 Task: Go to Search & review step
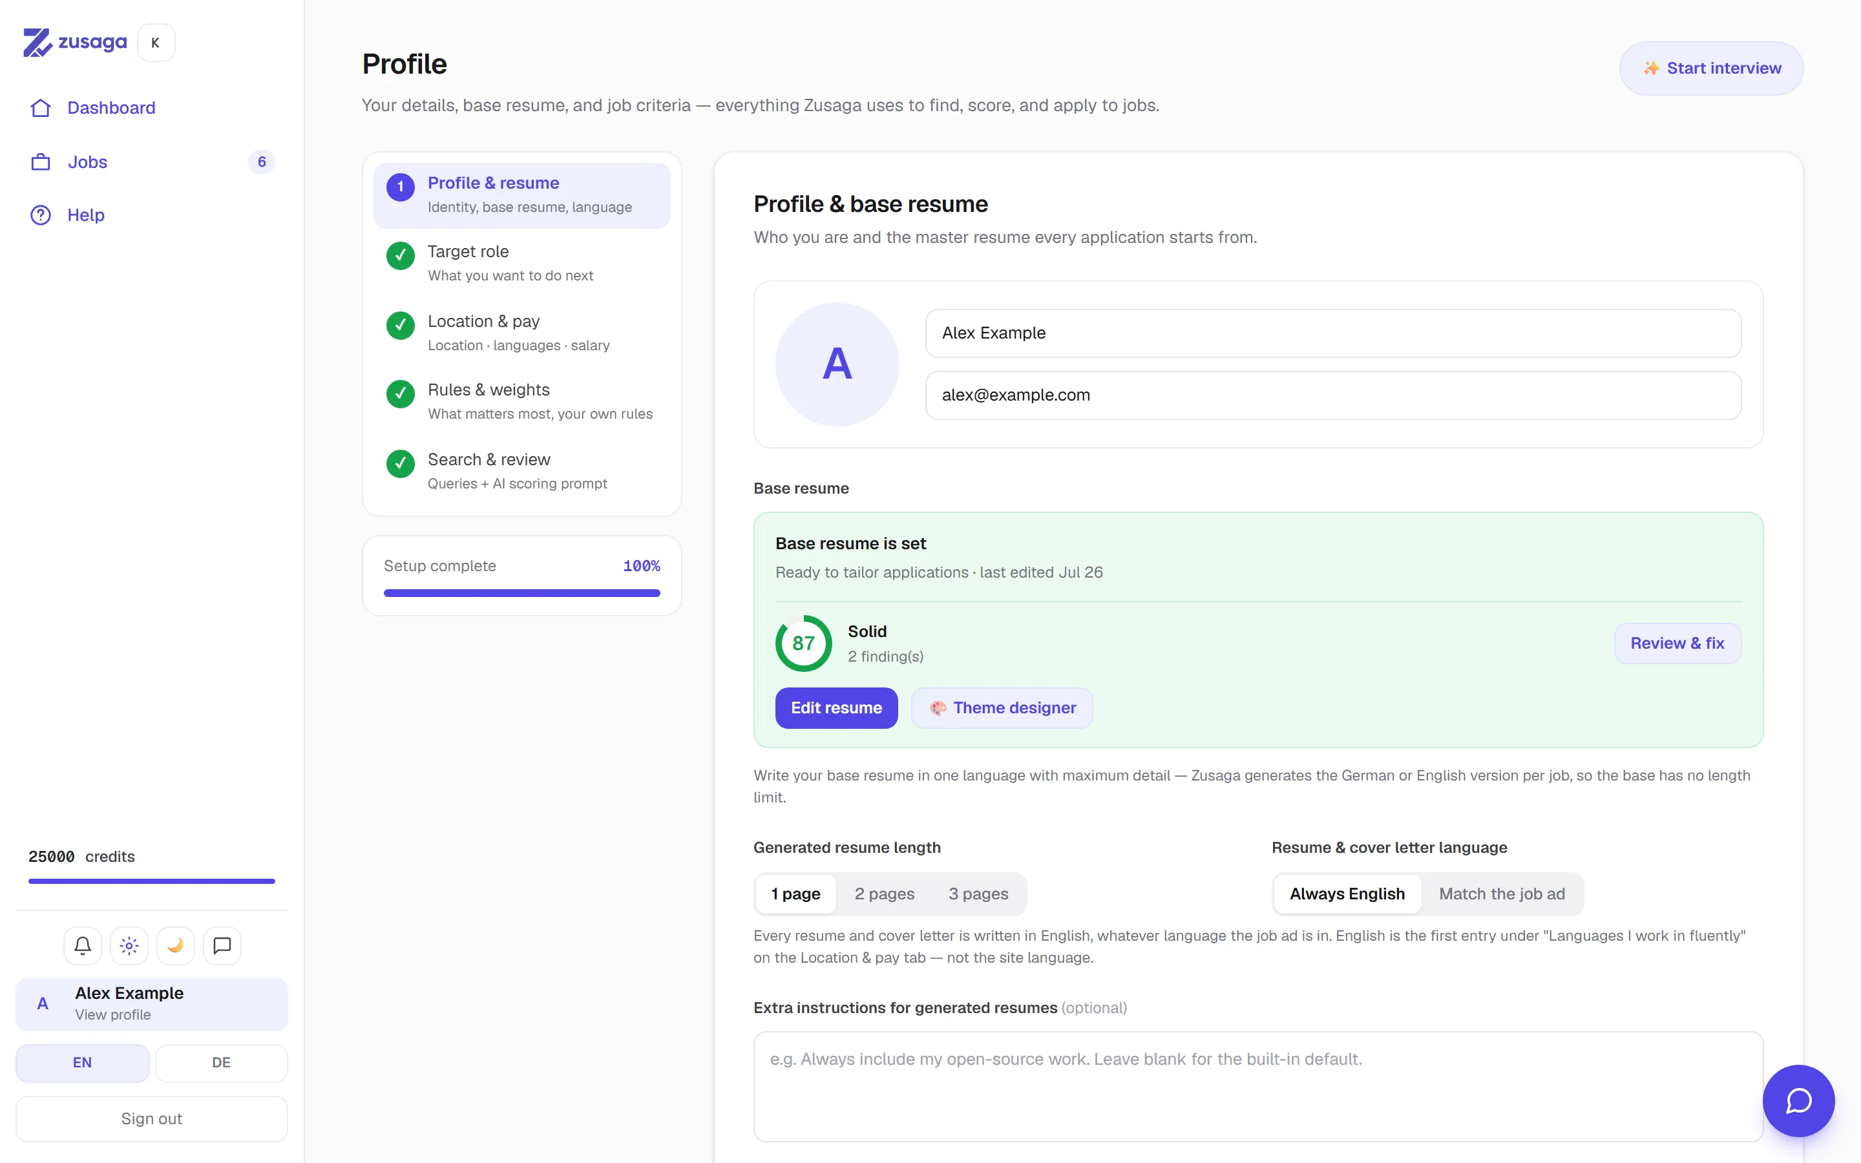click(x=521, y=472)
